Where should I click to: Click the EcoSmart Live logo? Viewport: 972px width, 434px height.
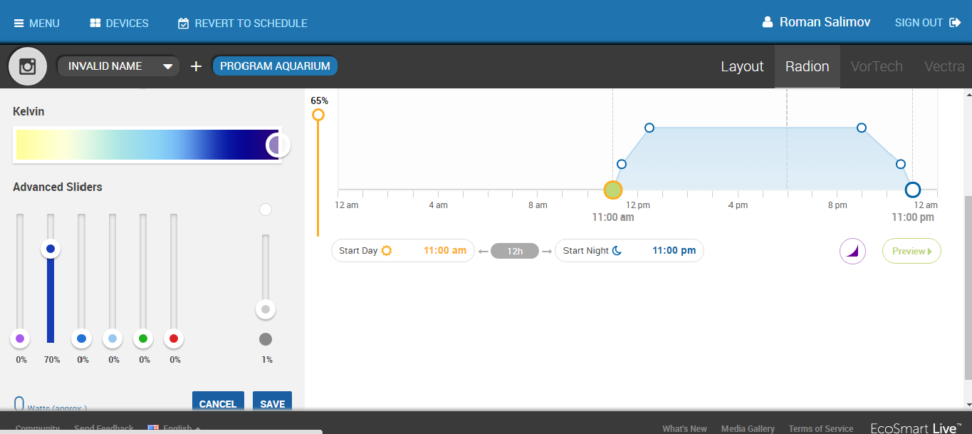point(916,428)
